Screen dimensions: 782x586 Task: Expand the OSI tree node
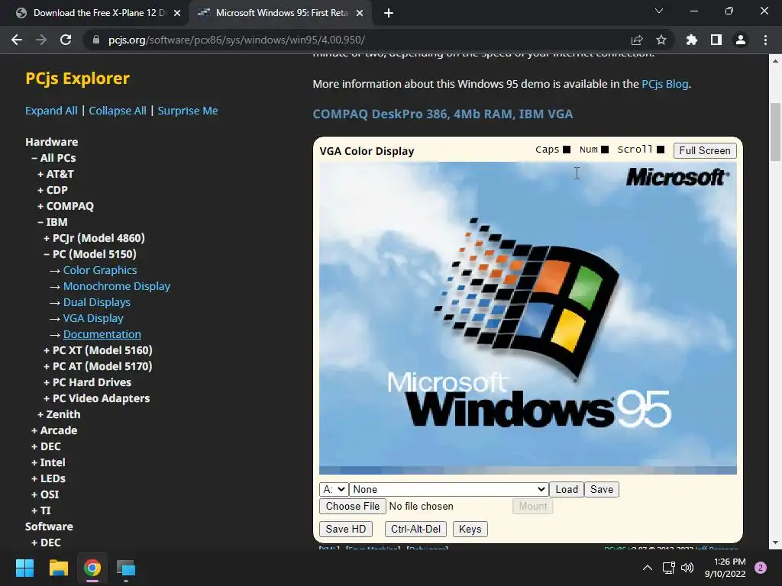pos(45,494)
